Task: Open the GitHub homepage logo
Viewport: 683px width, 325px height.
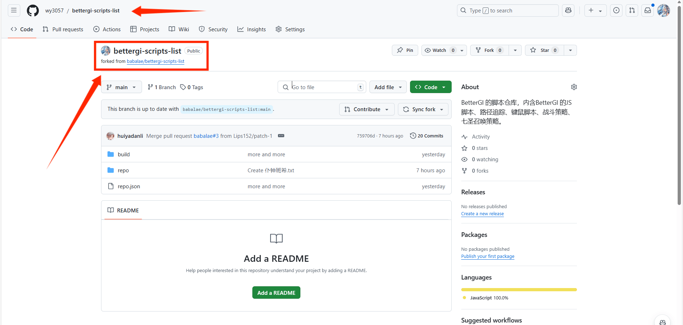Action: pyautogui.click(x=33, y=11)
